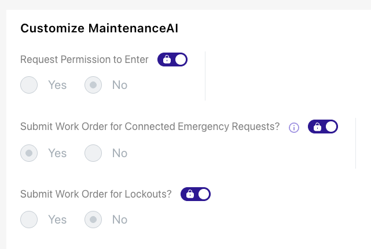Pick Yes radio for Work Order for Lockouts
This screenshot has width=371, height=249.
(29, 220)
